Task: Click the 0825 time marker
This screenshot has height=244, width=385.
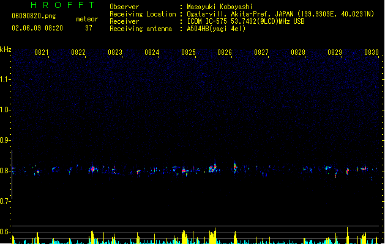Action: (189, 52)
